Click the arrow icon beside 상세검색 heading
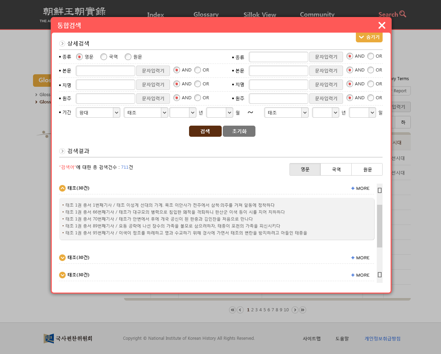 click(x=62, y=43)
